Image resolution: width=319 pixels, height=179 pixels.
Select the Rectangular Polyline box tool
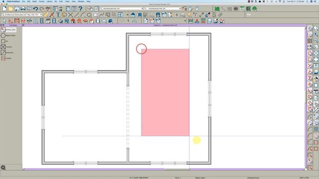coord(95,15)
